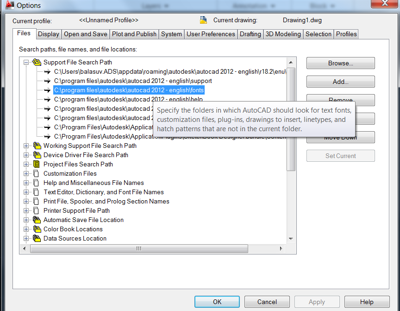
Task: Expand Print File, Spooler, and Prolog Section Names
Action: click(26, 202)
